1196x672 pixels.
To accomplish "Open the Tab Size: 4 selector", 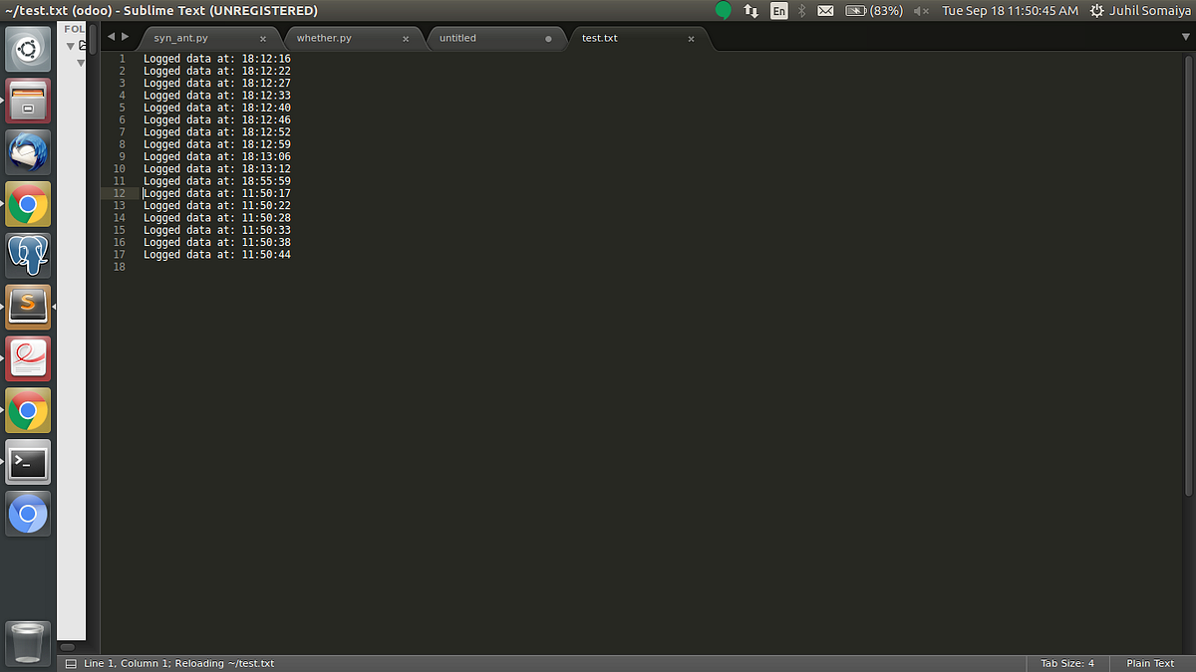I will (x=1067, y=663).
